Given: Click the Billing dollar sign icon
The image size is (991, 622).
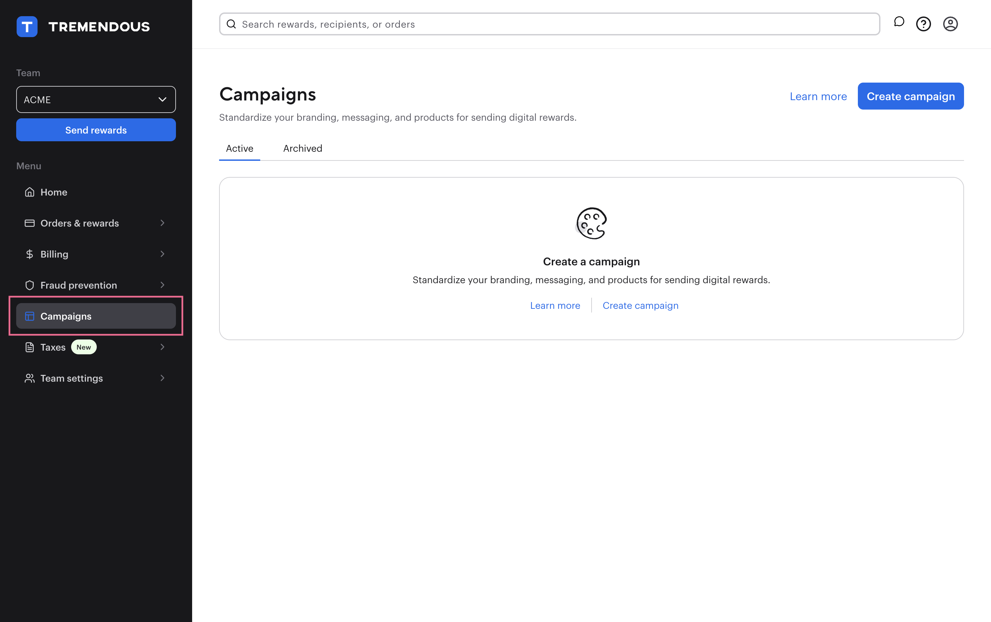Looking at the screenshot, I should tap(30, 254).
